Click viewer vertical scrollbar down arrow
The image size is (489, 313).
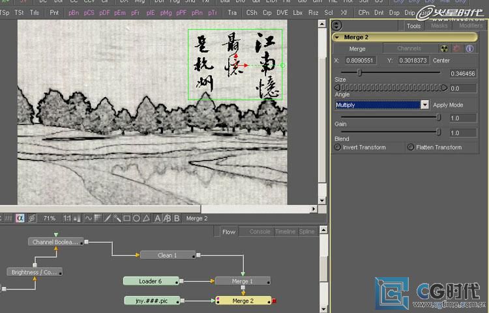click(x=322, y=200)
